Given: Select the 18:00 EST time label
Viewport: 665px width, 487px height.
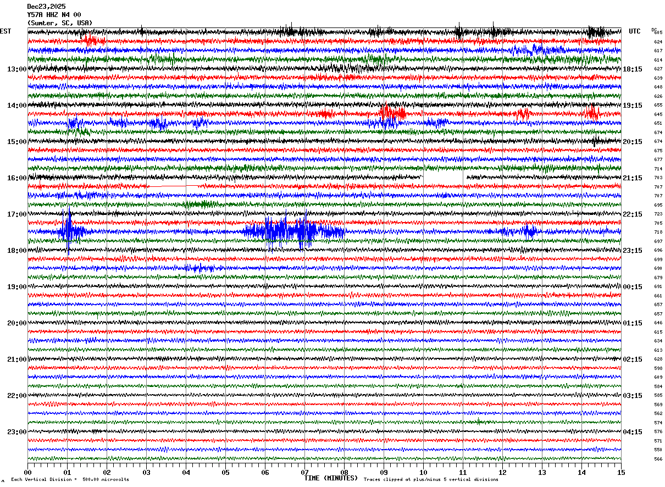Looking at the screenshot, I should point(17,251).
